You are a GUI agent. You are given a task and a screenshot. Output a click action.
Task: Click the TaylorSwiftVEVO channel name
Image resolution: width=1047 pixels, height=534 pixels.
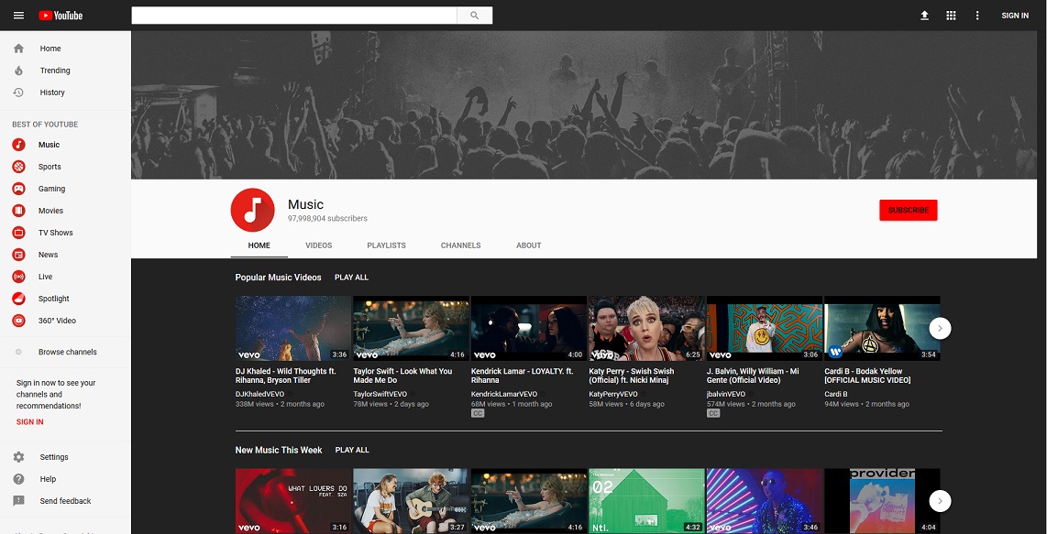(x=380, y=395)
